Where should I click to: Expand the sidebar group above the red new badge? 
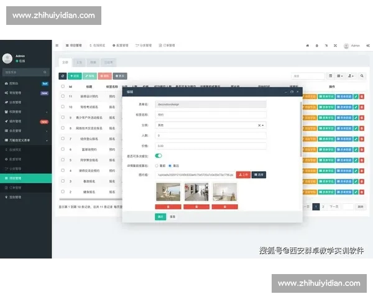pos(26,112)
